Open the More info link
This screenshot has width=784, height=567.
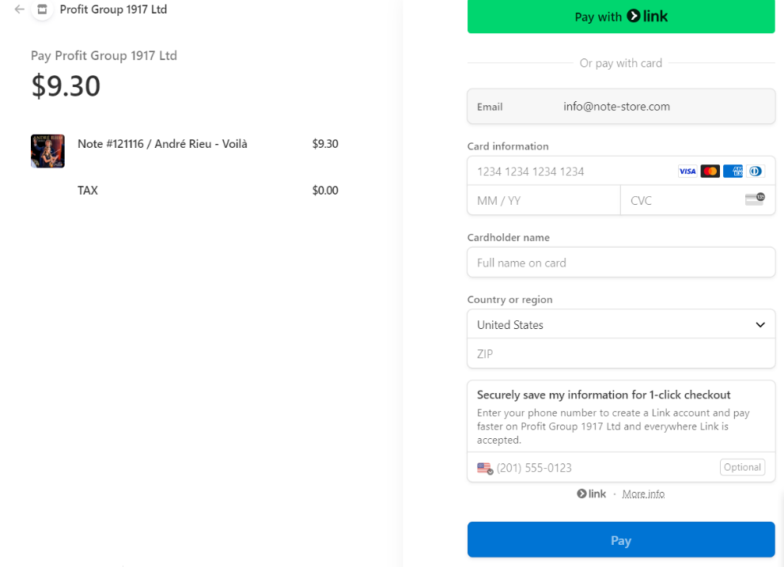point(643,494)
